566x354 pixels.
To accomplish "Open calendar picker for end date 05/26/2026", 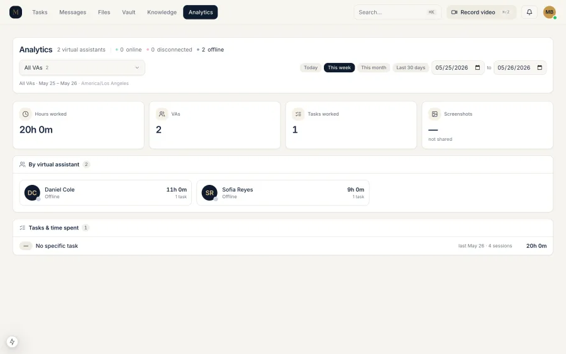I will (x=540, y=67).
